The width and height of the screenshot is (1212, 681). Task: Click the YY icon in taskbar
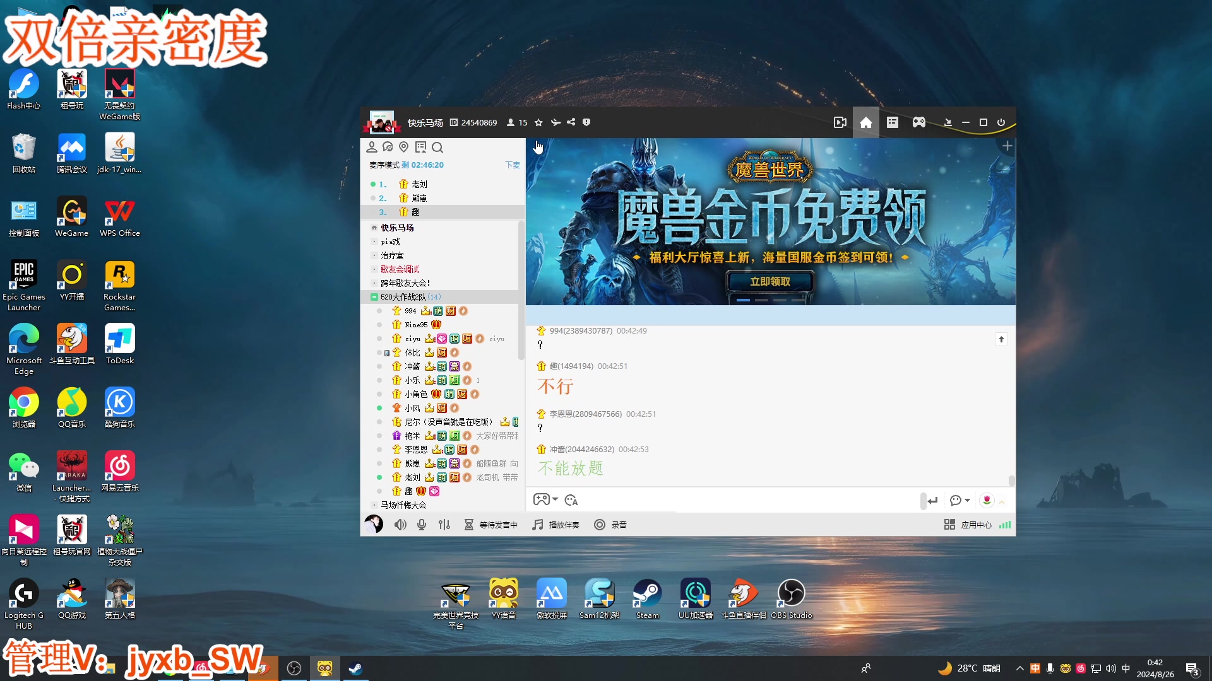325,668
